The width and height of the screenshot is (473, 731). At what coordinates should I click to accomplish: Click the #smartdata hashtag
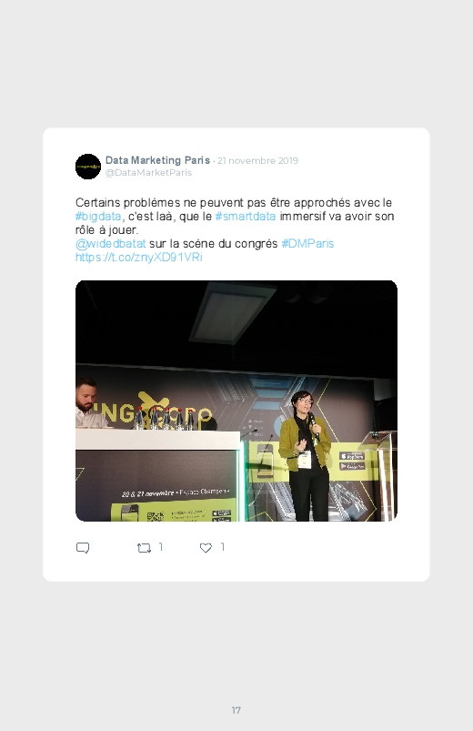tap(246, 217)
